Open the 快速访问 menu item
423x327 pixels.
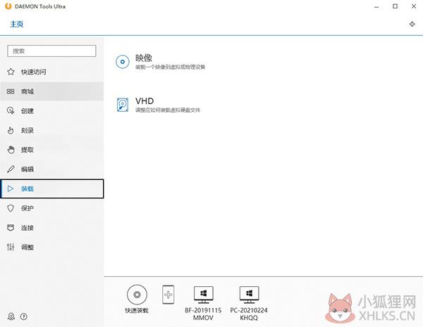point(51,72)
